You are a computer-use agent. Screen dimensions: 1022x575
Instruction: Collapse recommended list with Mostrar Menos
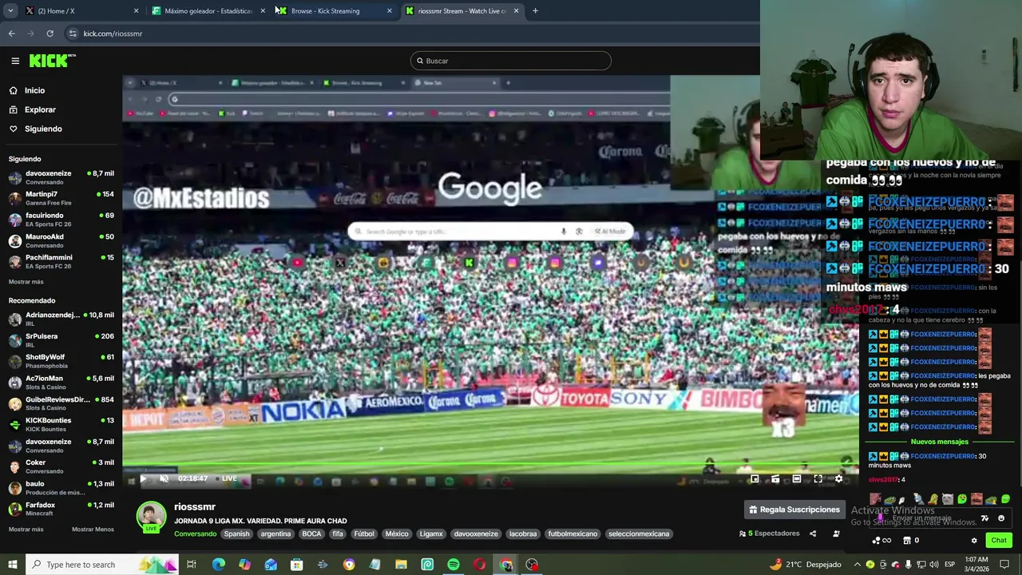[93, 529]
